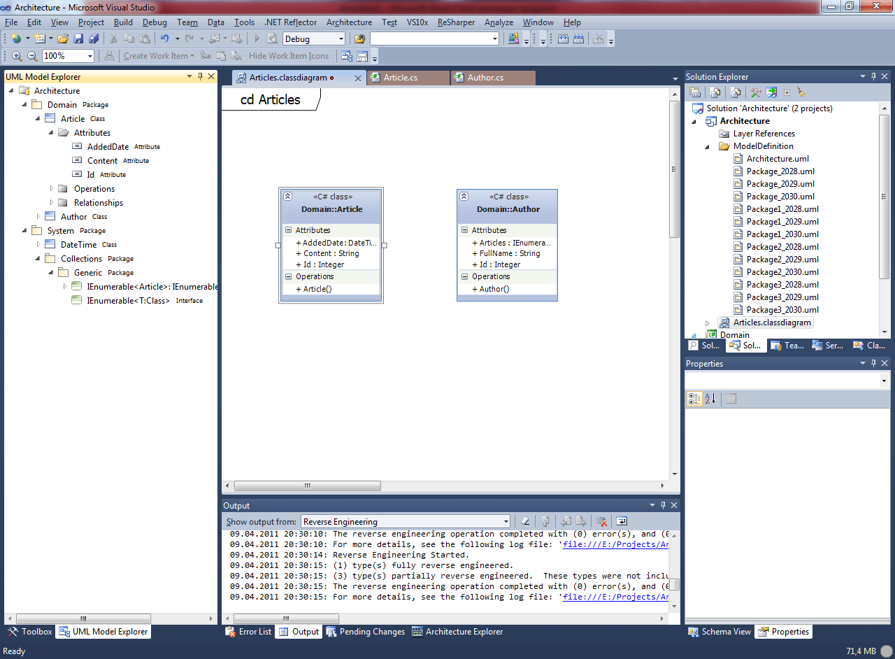Switch to the Schema View tab
This screenshot has width=895, height=659.
719,632
